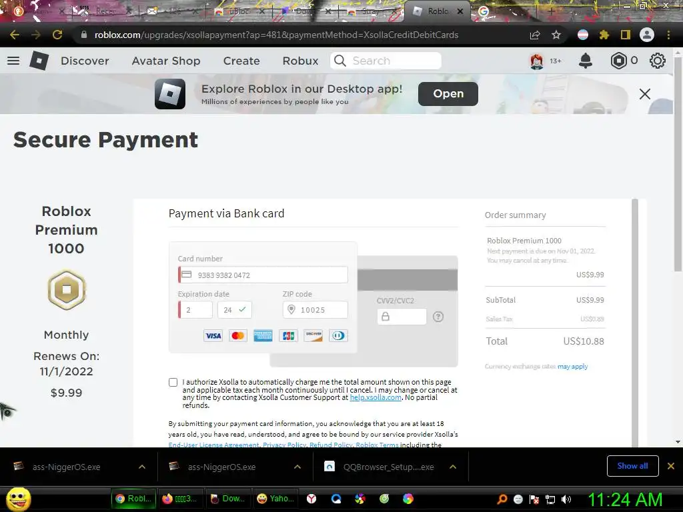The image size is (683, 512).
Task: View site security lock info
Action: pyautogui.click(x=84, y=35)
